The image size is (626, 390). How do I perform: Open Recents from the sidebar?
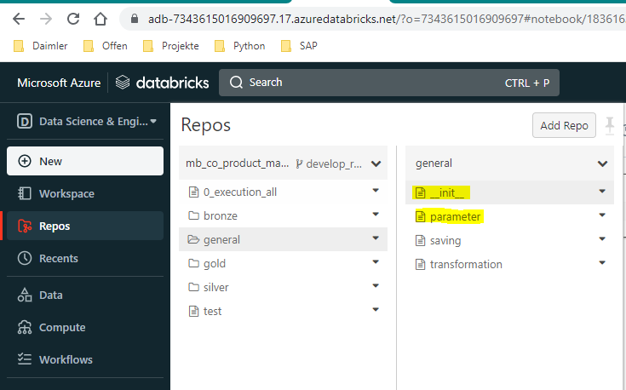58,258
